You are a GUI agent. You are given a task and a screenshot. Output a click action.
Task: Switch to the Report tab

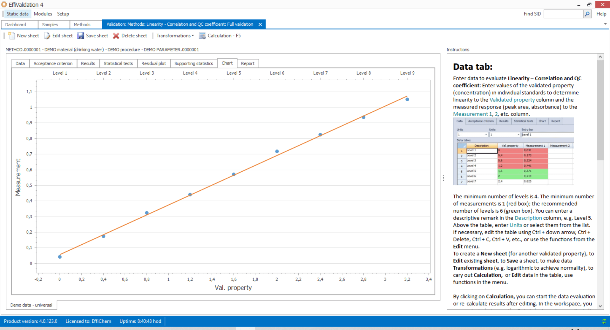click(x=248, y=63)
